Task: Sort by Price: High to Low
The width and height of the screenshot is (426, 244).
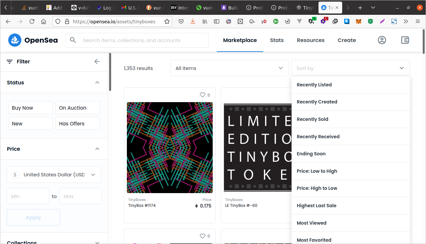Action: click(x=350, y=188)
